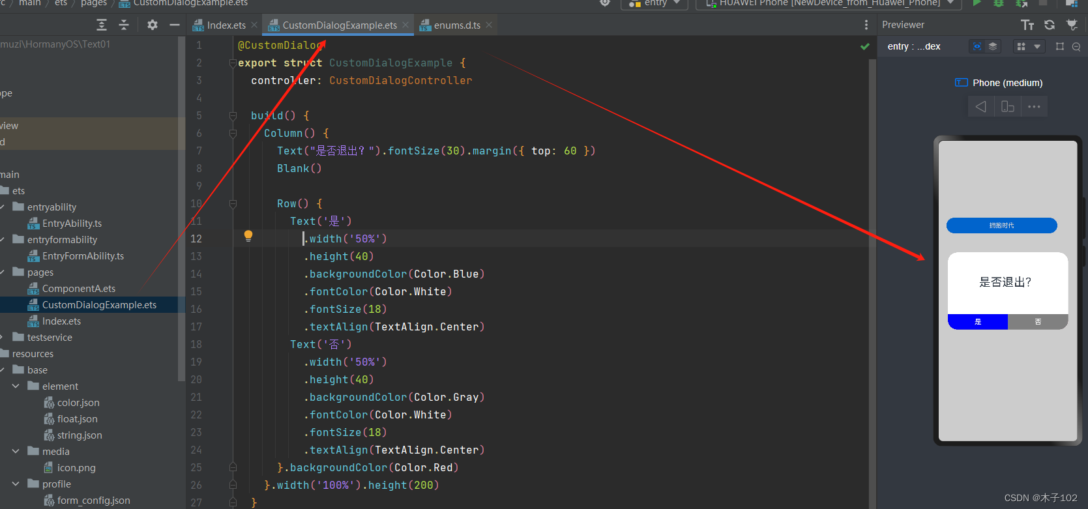Screen dimensions: 1088x509
Task: Zoom out the Previewer
Action: (x=1076, y=46)
